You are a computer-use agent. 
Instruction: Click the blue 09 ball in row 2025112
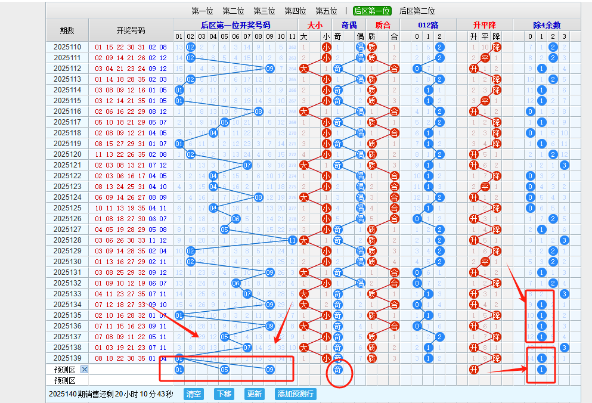point(269,69)
